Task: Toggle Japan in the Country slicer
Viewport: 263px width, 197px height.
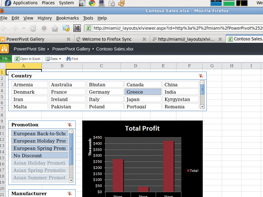Action: point(143,100)
